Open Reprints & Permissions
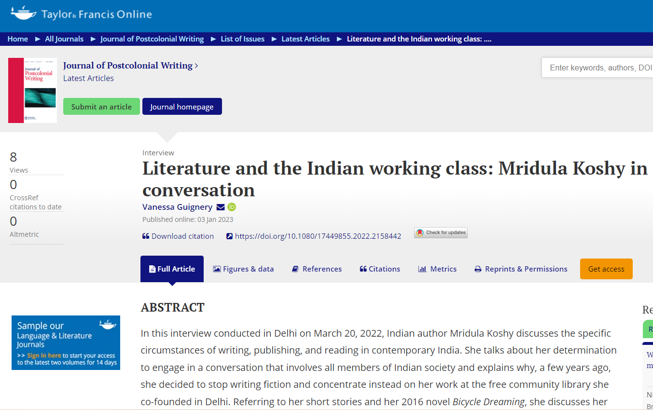The width and height of the screenshot is (653, 410). click(x=521, y=269)
